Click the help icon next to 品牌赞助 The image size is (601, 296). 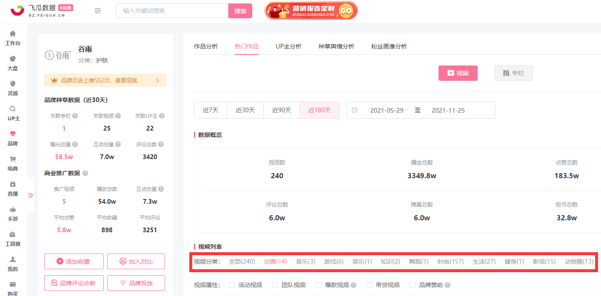pyautogui.click(x=447, y=285)
